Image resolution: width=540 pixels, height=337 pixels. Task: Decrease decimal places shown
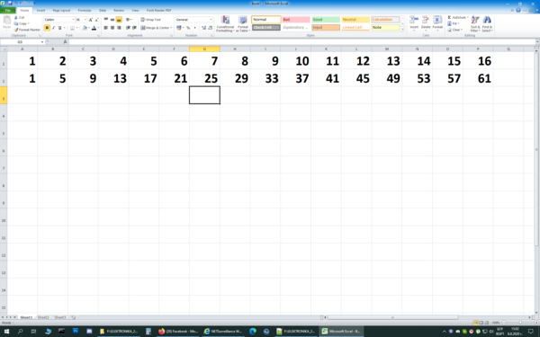point(210,28)
